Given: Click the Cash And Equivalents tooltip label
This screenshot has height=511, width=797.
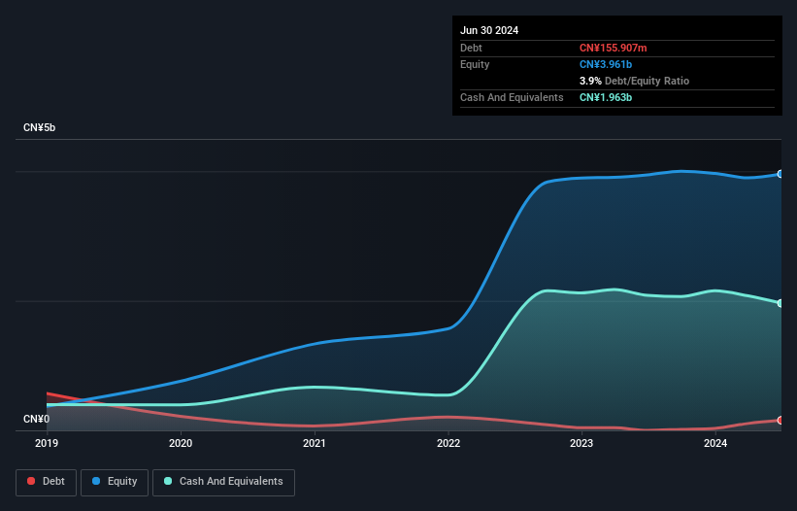Looking at the screenshot, I should [x=512, y=97].
